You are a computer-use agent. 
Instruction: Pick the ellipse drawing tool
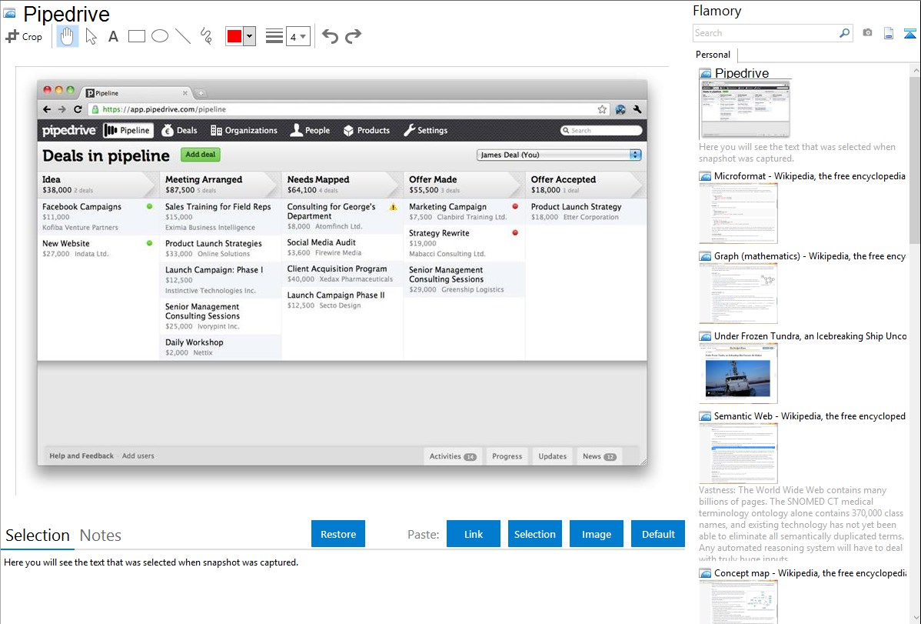[x=160, y=36]
